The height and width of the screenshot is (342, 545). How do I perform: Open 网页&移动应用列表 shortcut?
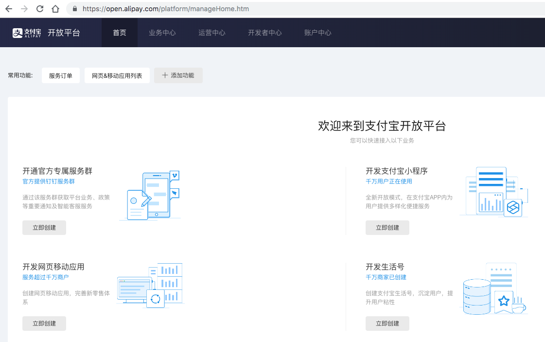coord(117,75)
